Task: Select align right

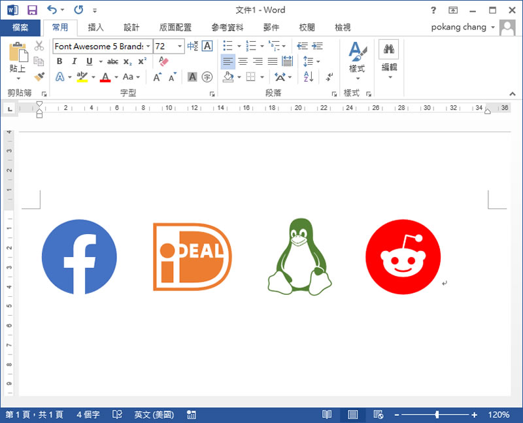Action: (x=258, y=61)
